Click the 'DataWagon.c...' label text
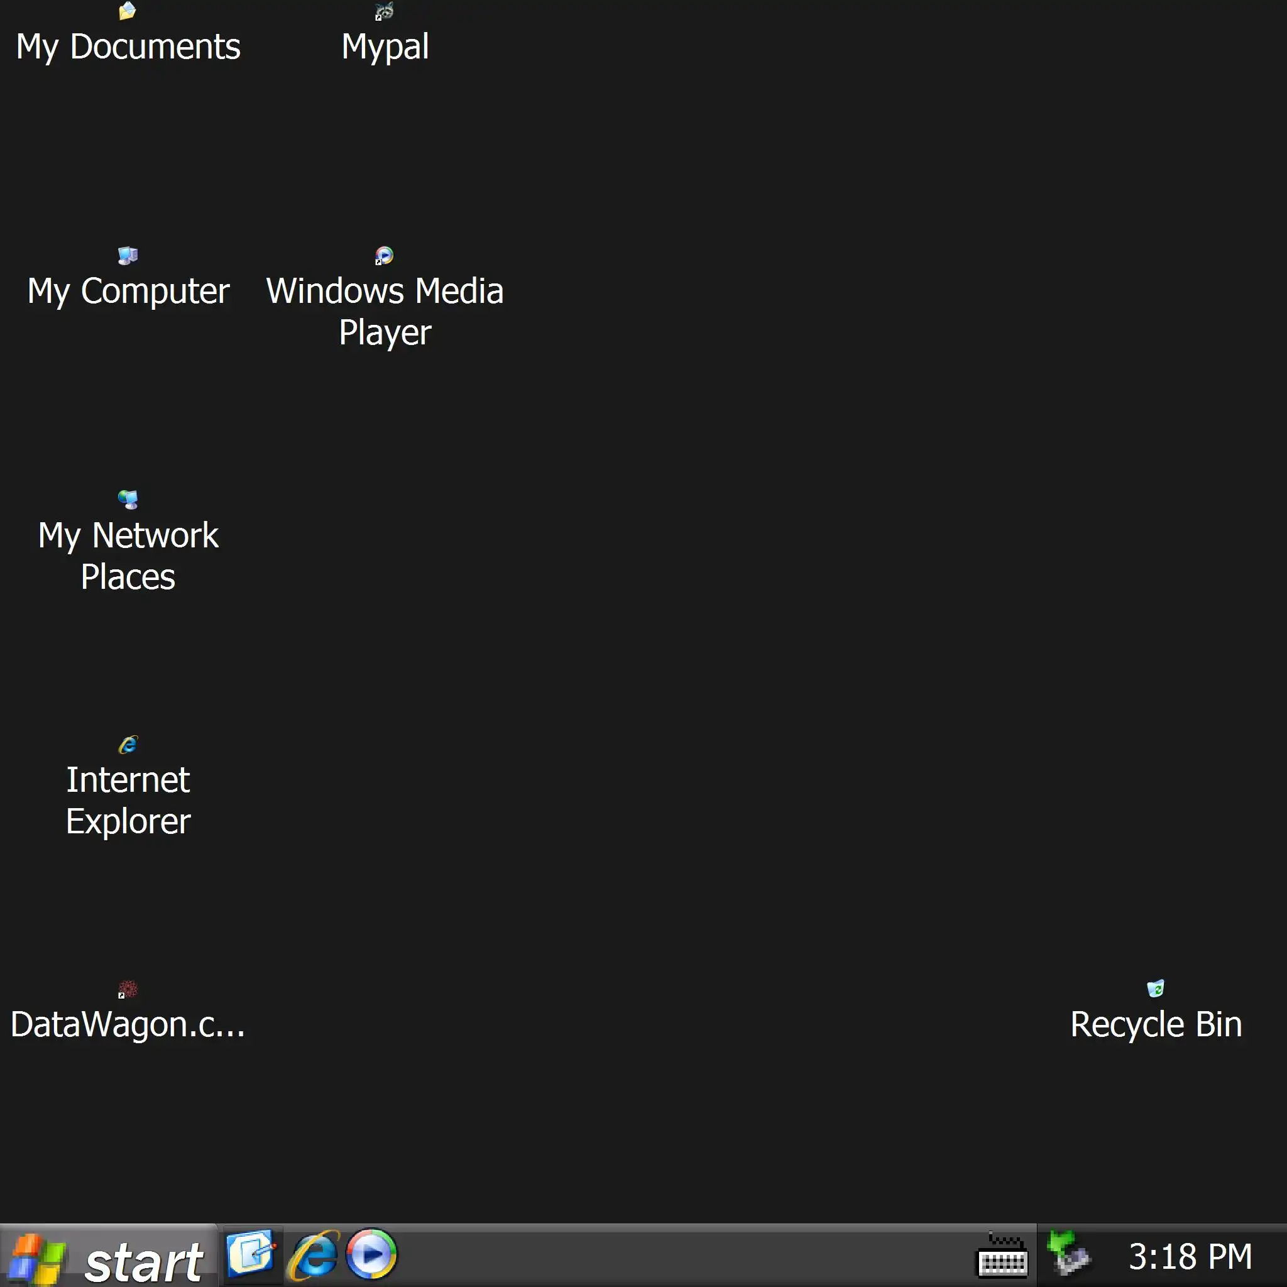The height and width of the screenshot is (1287, 1287). (x=127, y=1024)
